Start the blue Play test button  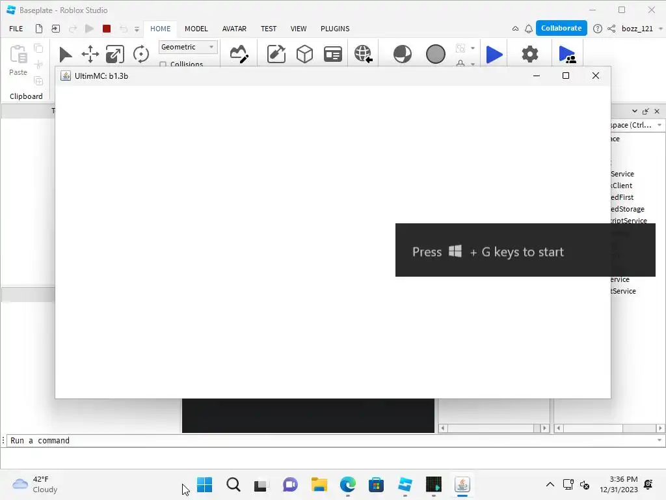coord(494,55)
